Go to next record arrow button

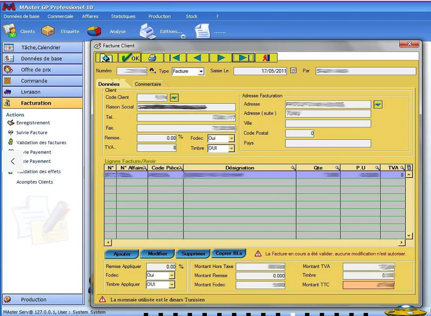tap(221, 58)
